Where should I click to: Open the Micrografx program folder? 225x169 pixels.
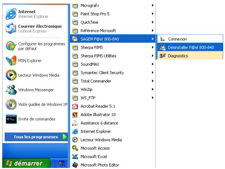pos(113,5)
